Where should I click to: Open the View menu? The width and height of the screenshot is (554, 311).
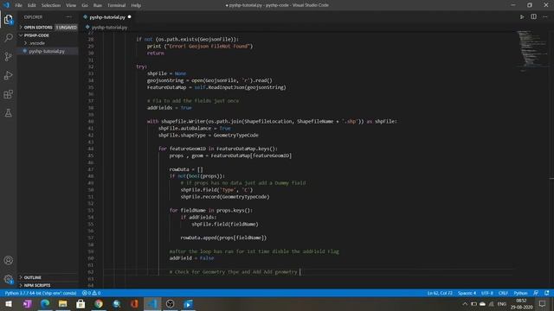click(71, 5)
